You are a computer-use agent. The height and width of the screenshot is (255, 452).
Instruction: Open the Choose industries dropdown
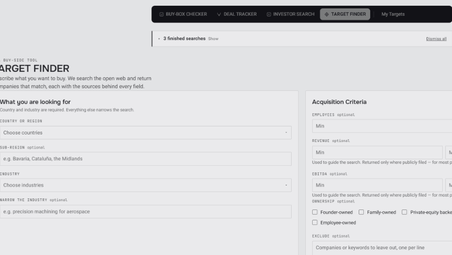click(x=145, y=185)
